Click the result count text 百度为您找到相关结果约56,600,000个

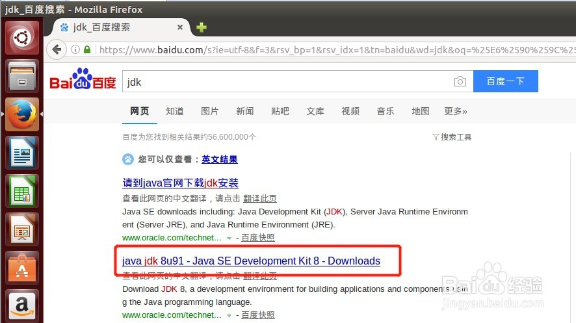(x=189, y=137)
